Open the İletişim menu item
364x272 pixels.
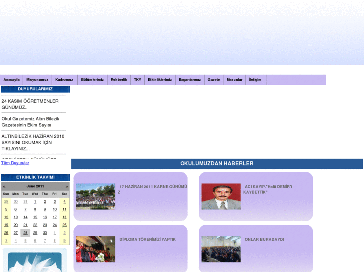point(255,80)
